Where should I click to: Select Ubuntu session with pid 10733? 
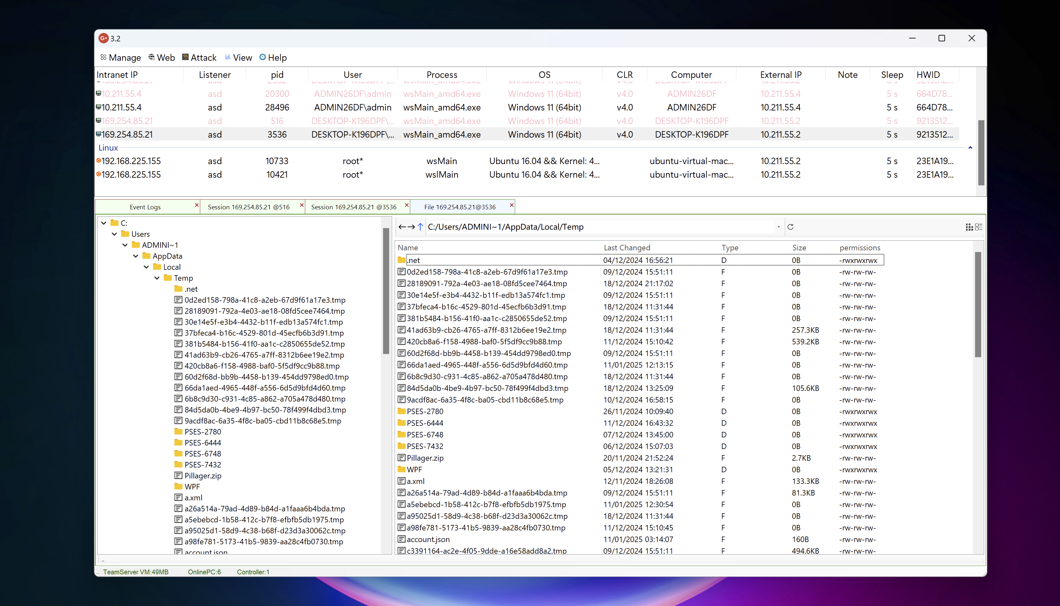click(x=277, y=161)
